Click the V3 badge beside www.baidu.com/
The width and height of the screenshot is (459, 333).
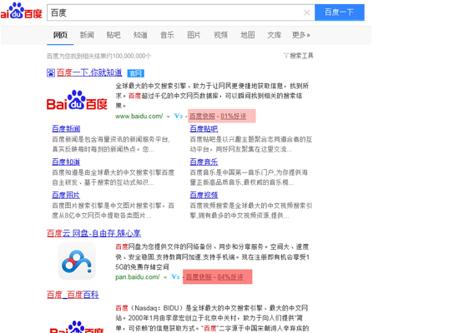click(x=179, y=116)
